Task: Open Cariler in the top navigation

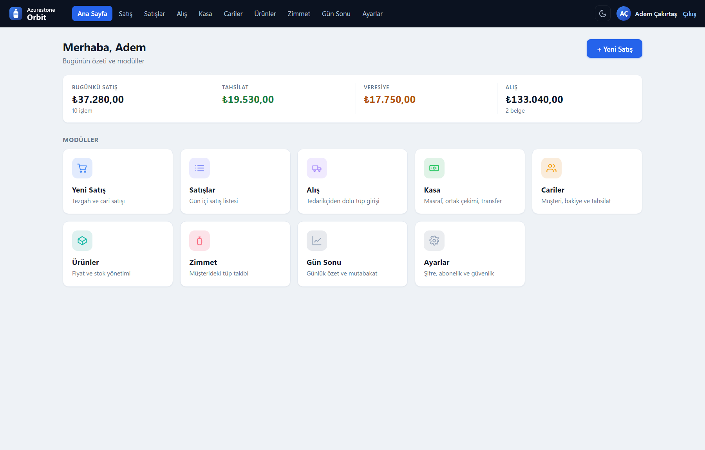Action: [233, 14]
